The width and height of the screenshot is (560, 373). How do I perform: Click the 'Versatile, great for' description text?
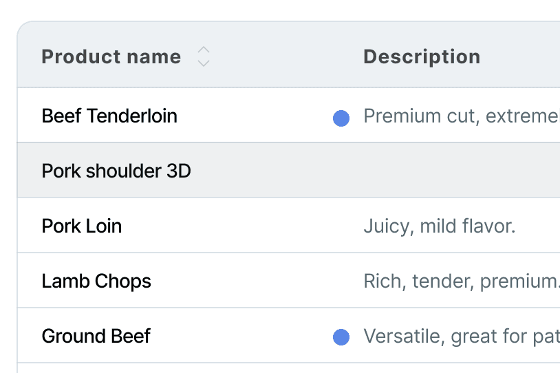[x=462, y=337]
